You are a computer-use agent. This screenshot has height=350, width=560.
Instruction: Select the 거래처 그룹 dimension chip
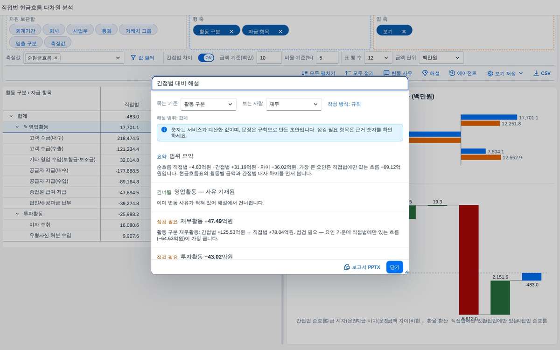tap(138, 30)
